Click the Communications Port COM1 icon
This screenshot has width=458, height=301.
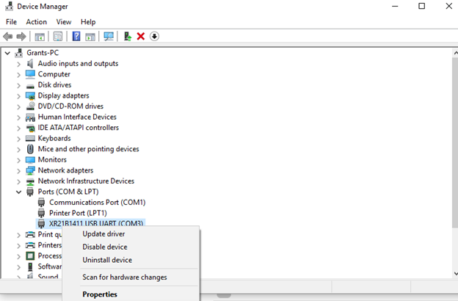pyautogui.click(x=42, y=203)
